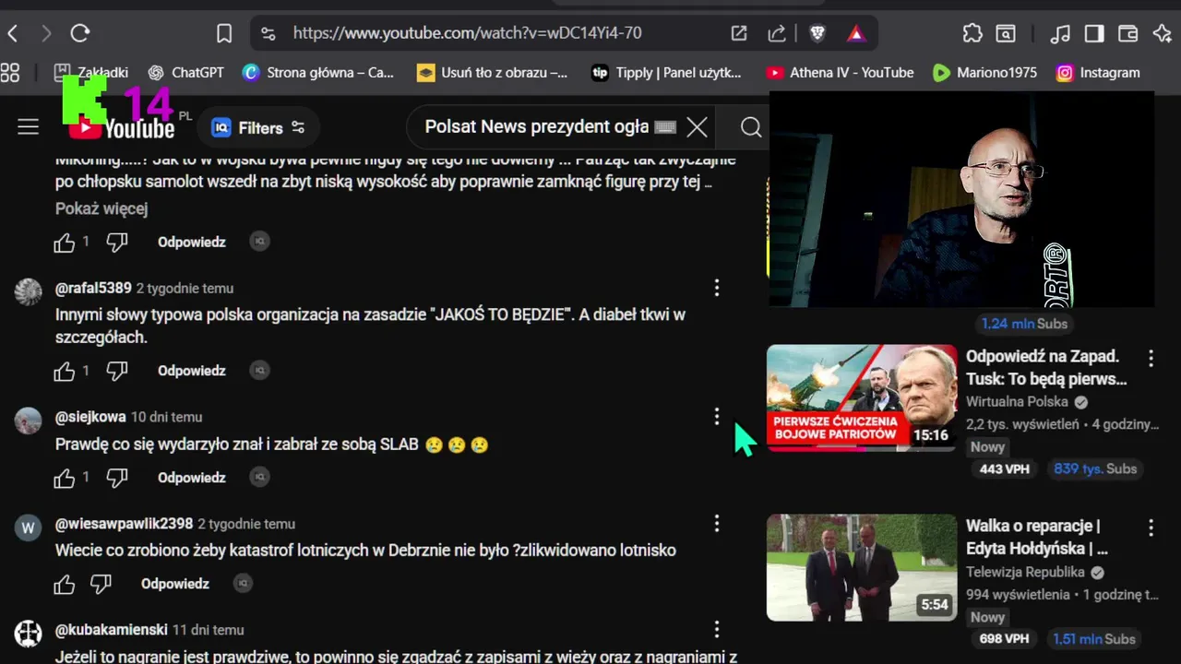Image resolution: width=1181 pixels, height=664 pixels.
Task: Click the YouTube search magnifier button
Action: 751,127
